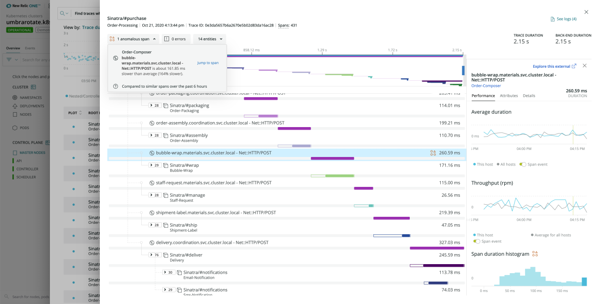This screenshot has width=599, height=304.
Task: Click the in-process icon beside Sinatra/#manage
Action: [166, 195]
